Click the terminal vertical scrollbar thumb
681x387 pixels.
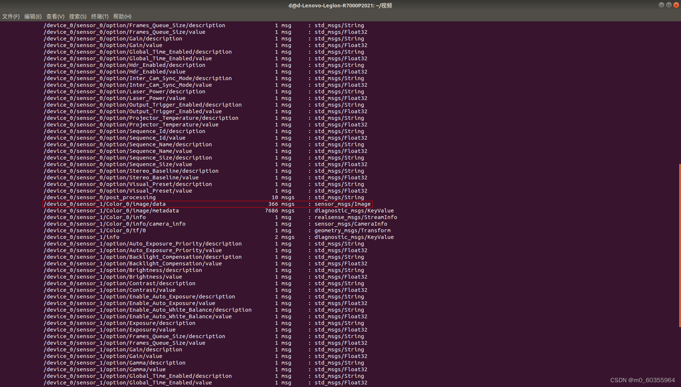680,246
